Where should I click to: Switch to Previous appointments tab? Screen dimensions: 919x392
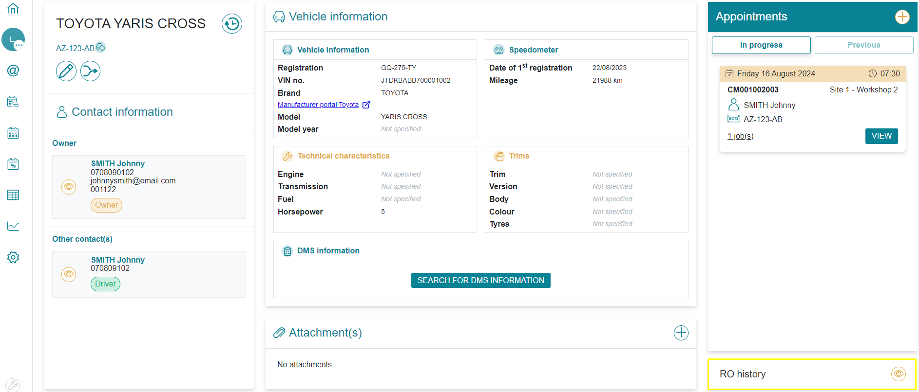pos(864,45)
